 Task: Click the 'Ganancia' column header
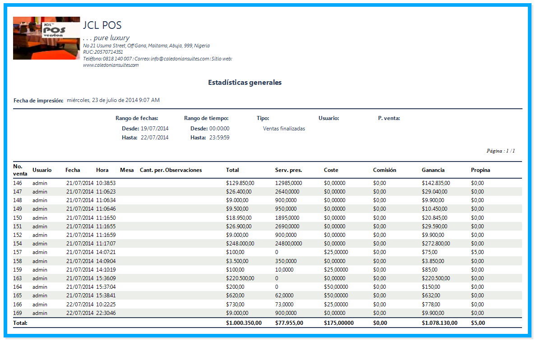pos(432,170)
